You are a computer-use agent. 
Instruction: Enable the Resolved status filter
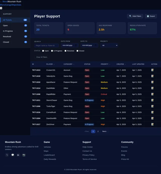click(x=65, y=51)
